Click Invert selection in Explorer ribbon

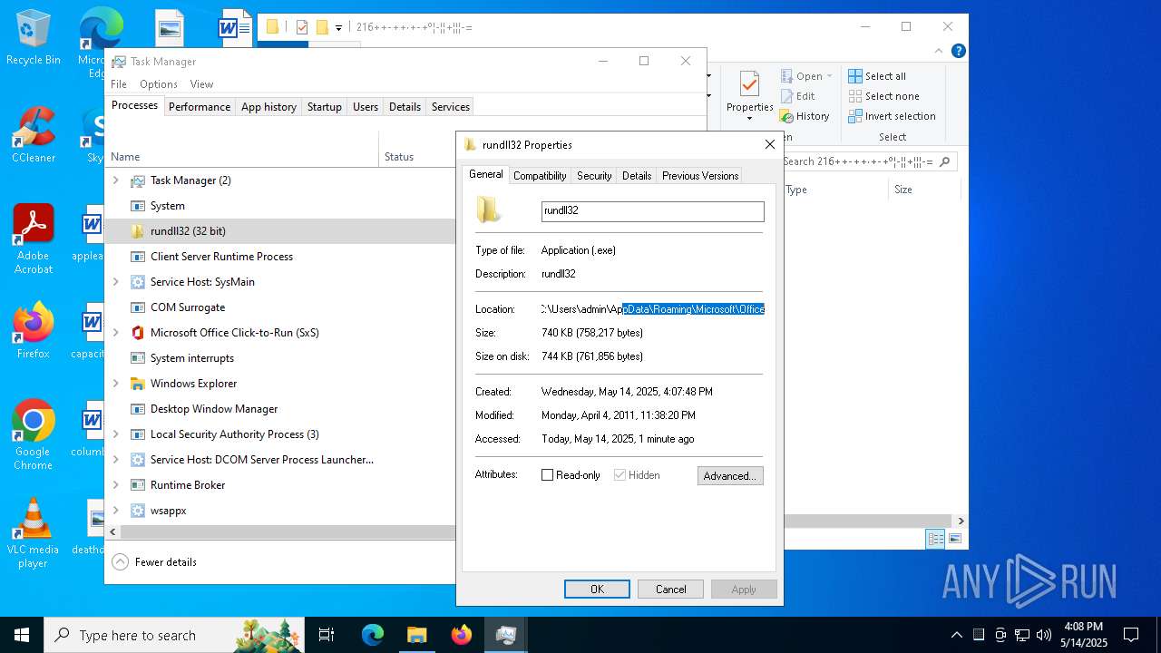(892, 116)
